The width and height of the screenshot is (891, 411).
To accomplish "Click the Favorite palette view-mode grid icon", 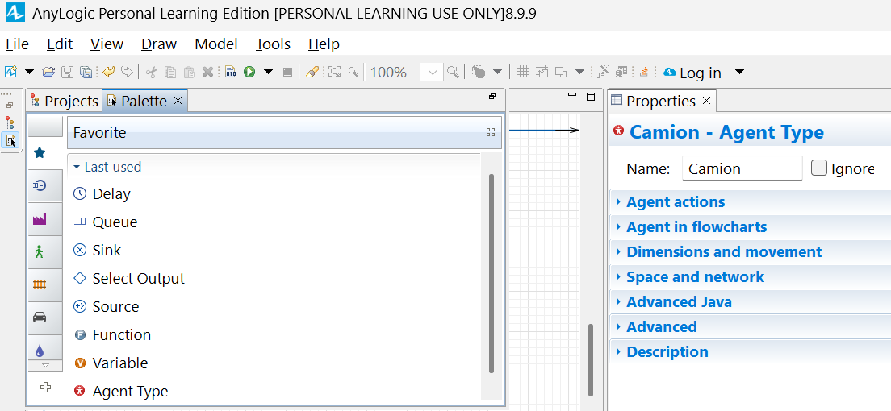I will point(491,133).
